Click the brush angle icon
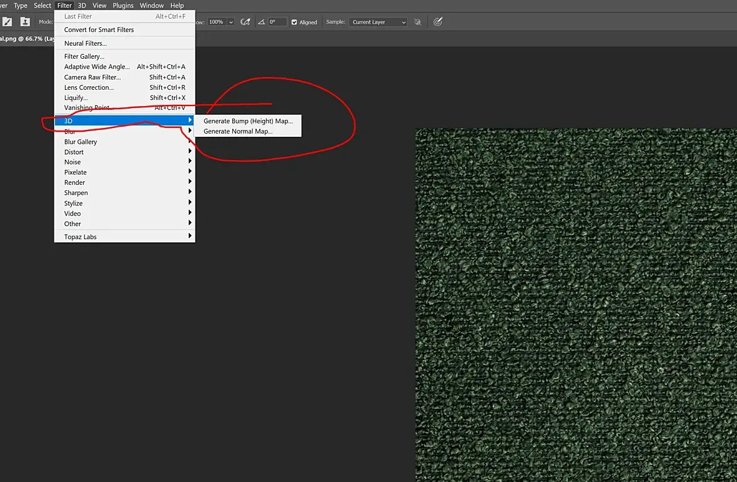Screen dimensions: 737x482 [x=262, y=22]
